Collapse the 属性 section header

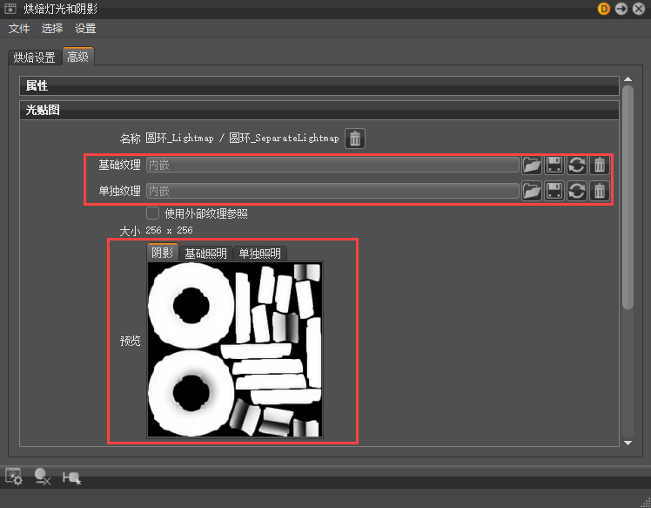coord(319,85)
